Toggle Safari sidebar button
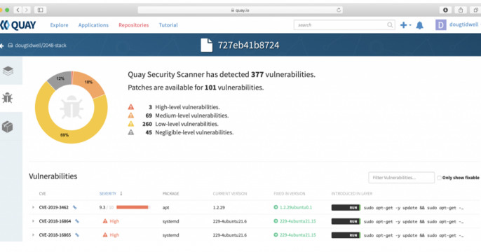Image resolution: width=481 pixels, height=252 pixels. [x=40, y=10]
